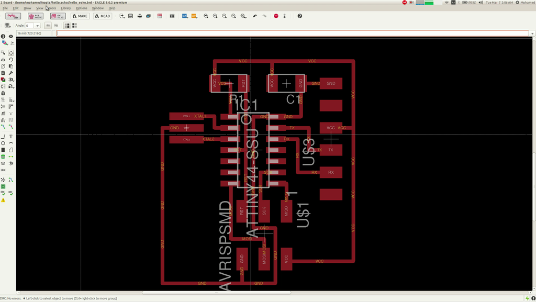Run the ERC check
The width and height of the screenshot is (536, 302).
(3, 193)
